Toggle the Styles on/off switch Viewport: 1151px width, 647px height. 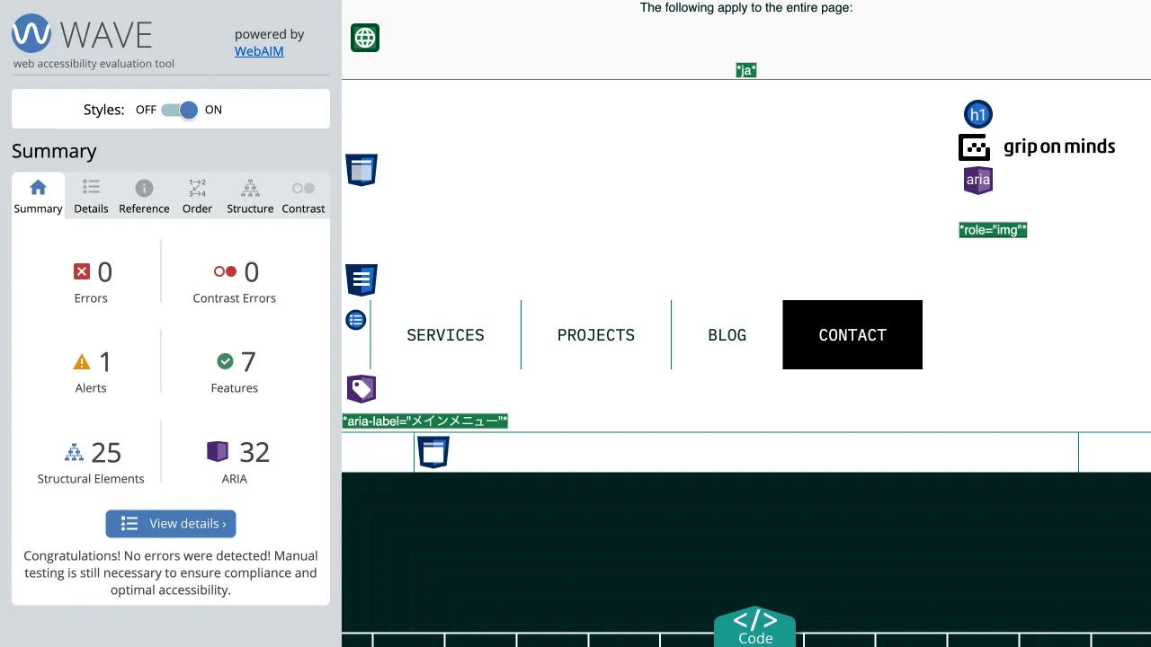pyautogui.click(x=180, y=110)
